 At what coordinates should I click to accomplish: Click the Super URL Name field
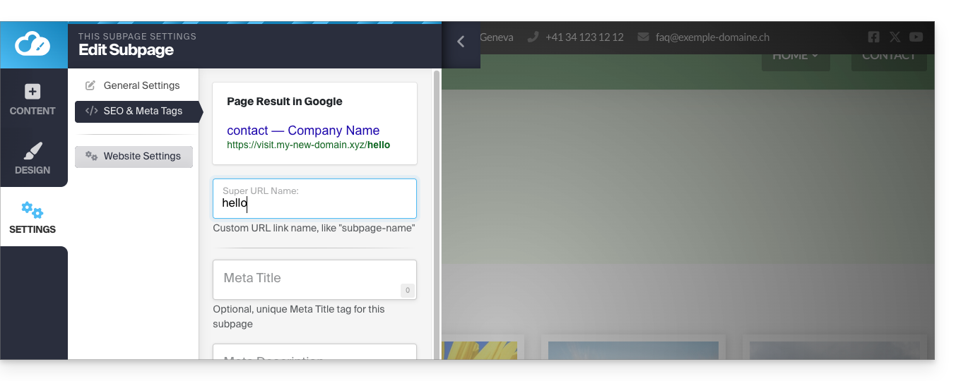(x=314, y=203)
